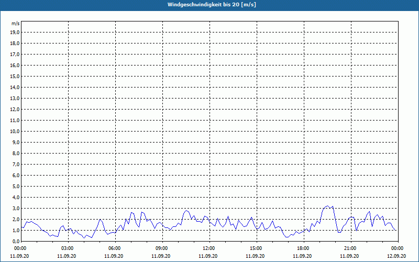
Task: Click the chart title Windgeschwindigkeit bis 20 [m/s]
Action: pos(212,5)
